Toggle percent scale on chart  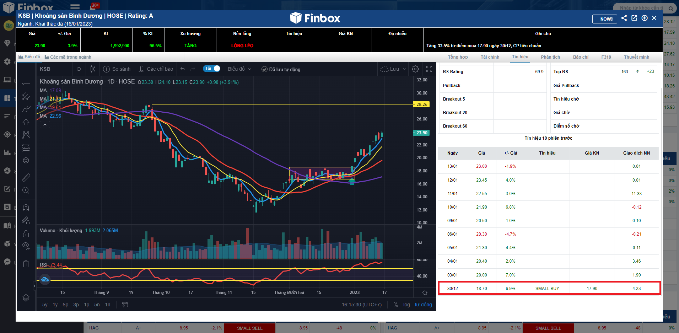396,305
